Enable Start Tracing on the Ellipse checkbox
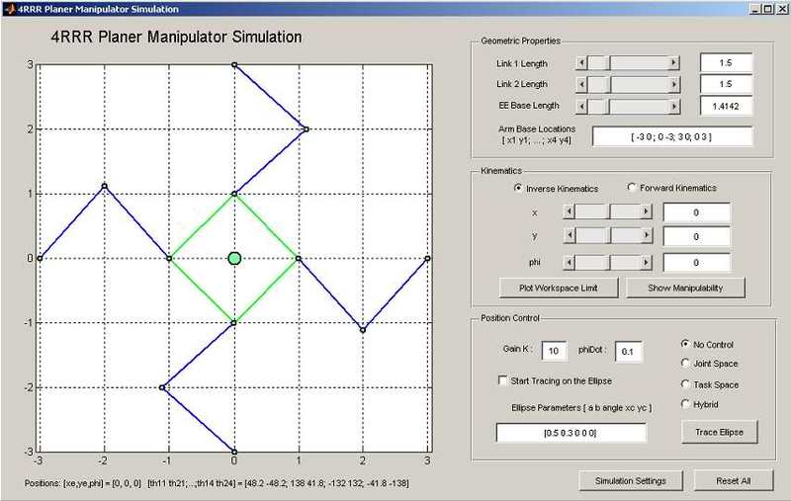 (x=502, y=379)
